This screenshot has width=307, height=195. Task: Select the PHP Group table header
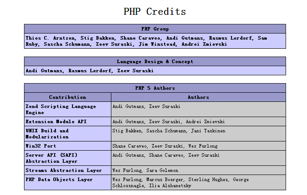pyautogui.click(x=155, y=29)
